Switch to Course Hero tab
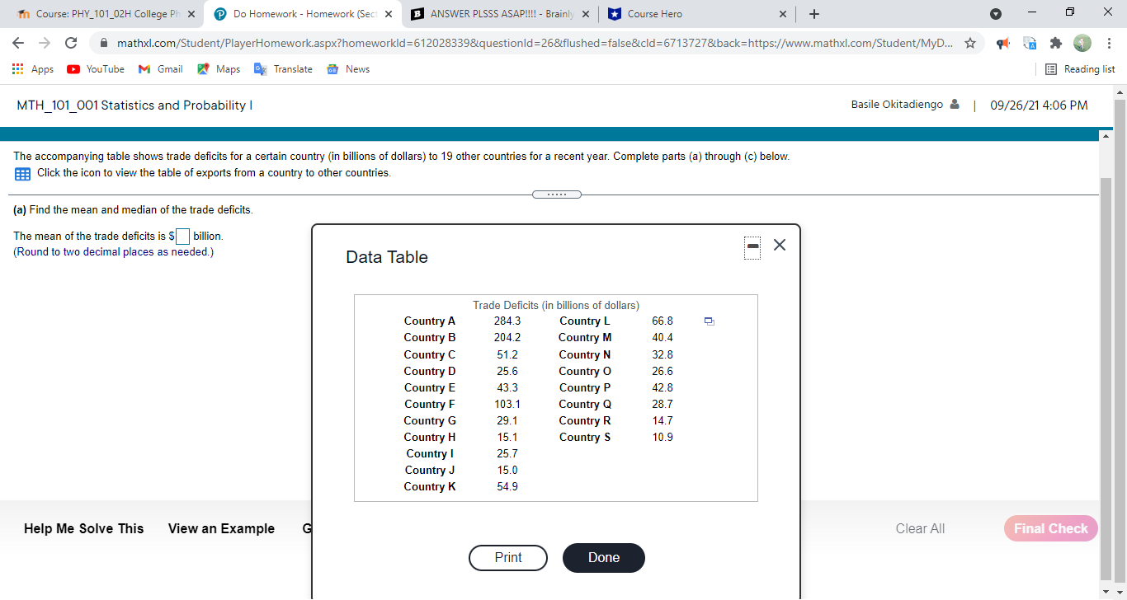Screen dimensions: 1127x600 (697, 14)
